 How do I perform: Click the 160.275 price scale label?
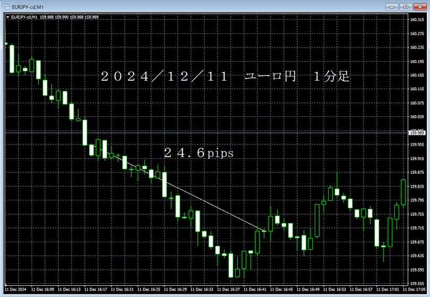[417, 33]
